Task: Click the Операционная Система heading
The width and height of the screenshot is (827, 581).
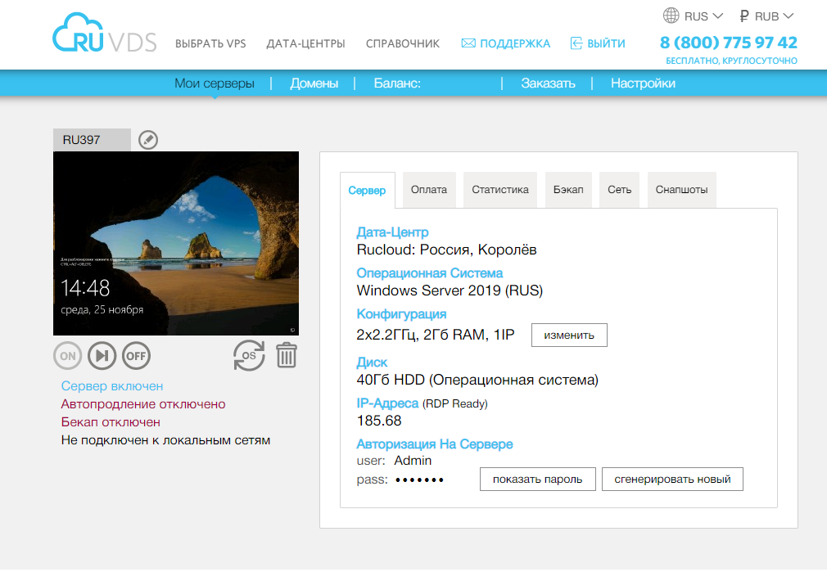Action: click(x=429, y=273)
